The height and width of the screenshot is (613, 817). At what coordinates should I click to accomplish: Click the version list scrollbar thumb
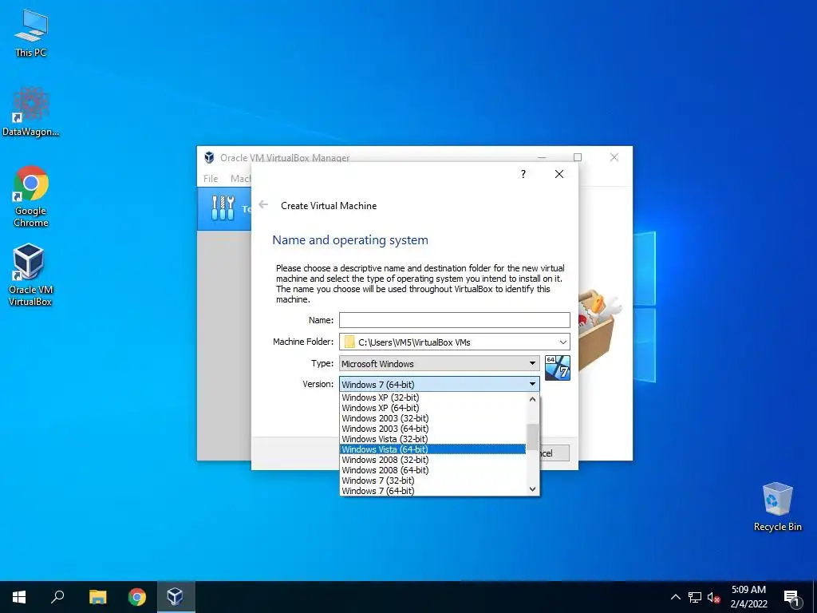click(532, 437)
